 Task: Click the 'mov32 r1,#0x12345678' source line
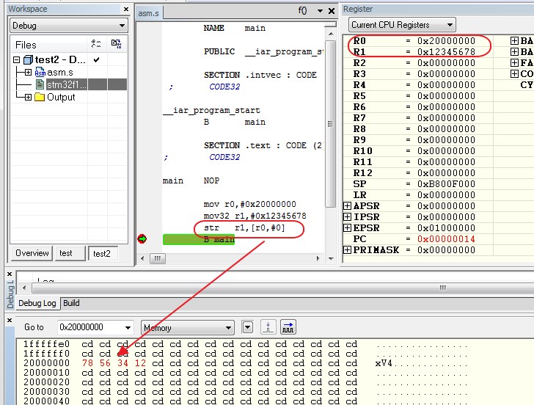click(x=255, y=216)
